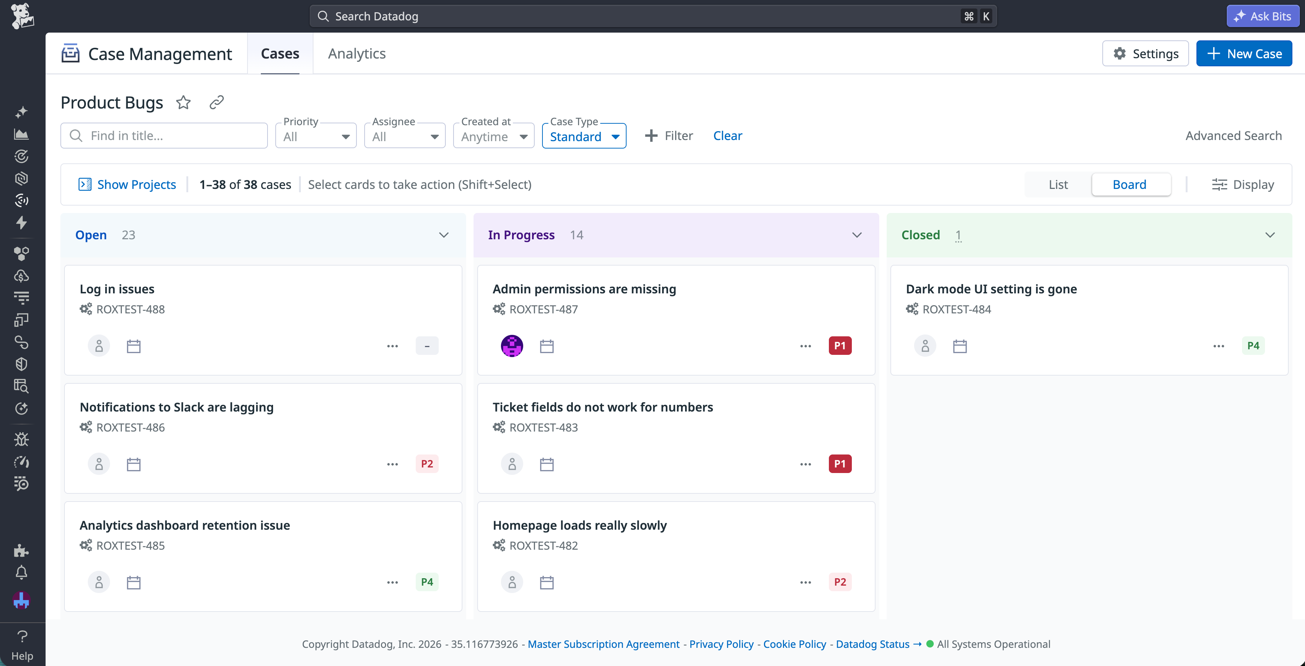Viewport: 1305px width, 666px height.
Task: Open Case Management Settings
Action: (x=1145, y=54)
